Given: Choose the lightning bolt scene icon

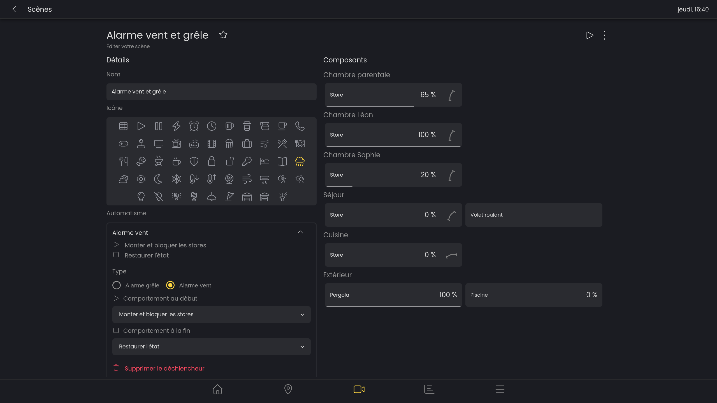Looking at the screenshot, I should click(x=176, y=126).
